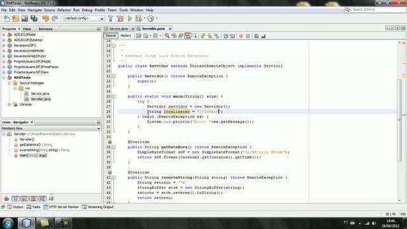
Task: Click the Next Bookmark editor icon
Action: click(210, 36)
